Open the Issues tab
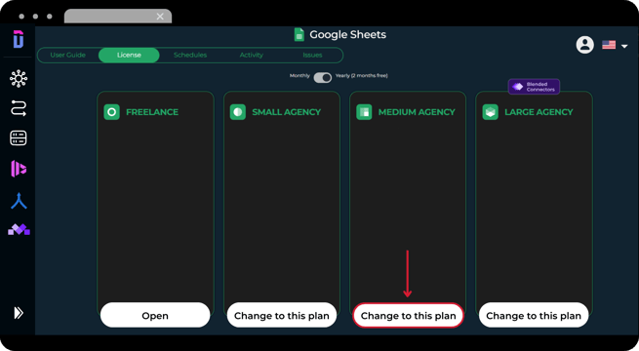Viewport: 639px width, 351px height. pos(312,55)
